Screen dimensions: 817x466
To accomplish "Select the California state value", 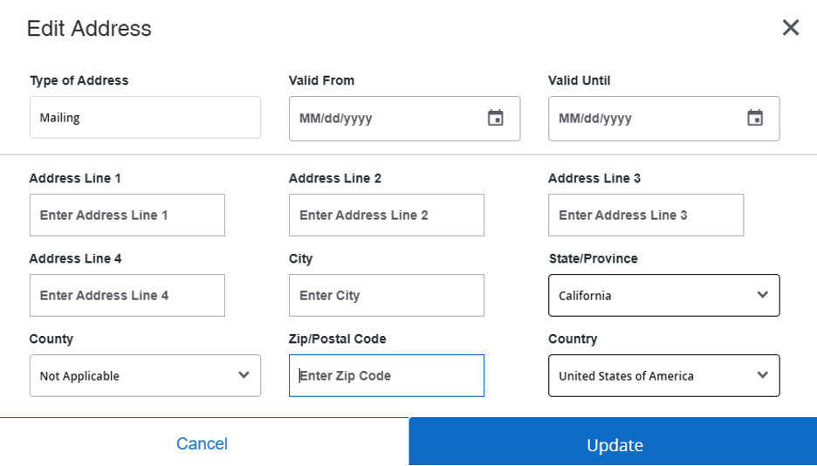I will pos(646,295).
